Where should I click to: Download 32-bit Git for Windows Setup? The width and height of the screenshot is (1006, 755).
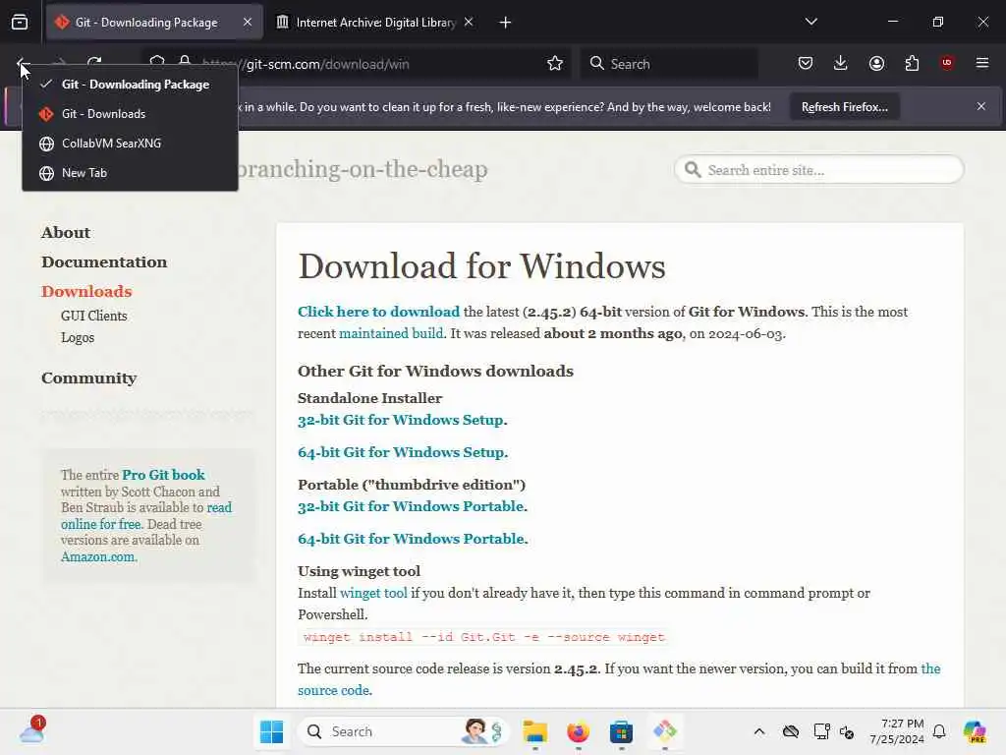(x=402, y=420)
